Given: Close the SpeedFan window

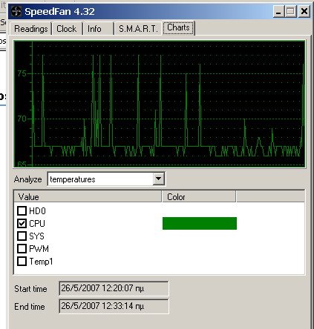Looking at the screenshot, I should [x=304, y=11].
